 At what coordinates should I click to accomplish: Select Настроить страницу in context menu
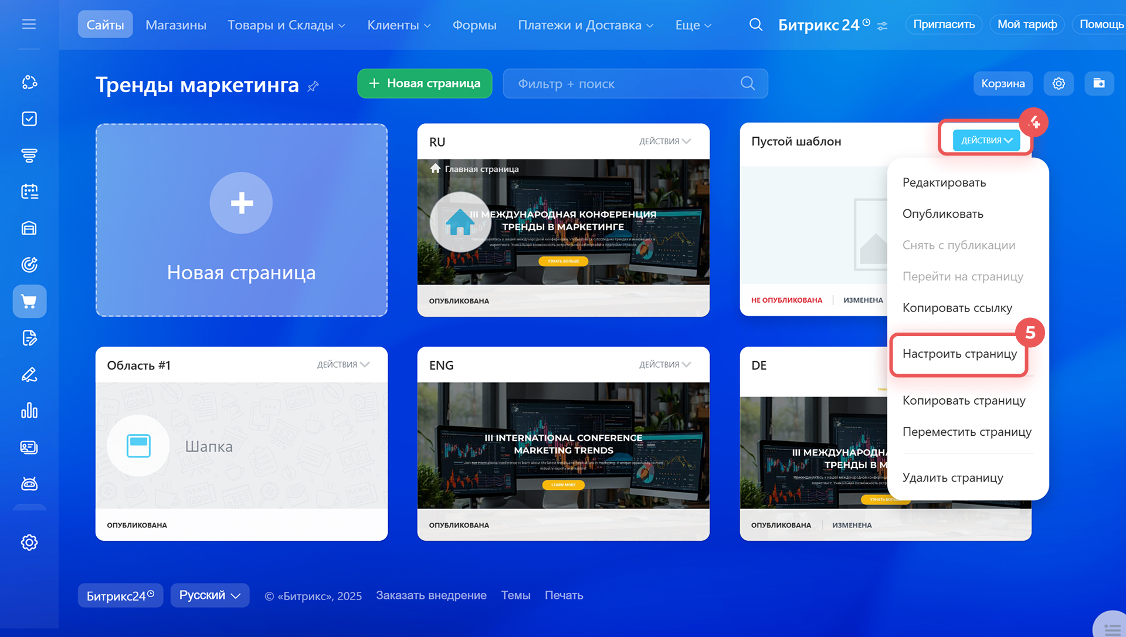[x=959, y=354]
